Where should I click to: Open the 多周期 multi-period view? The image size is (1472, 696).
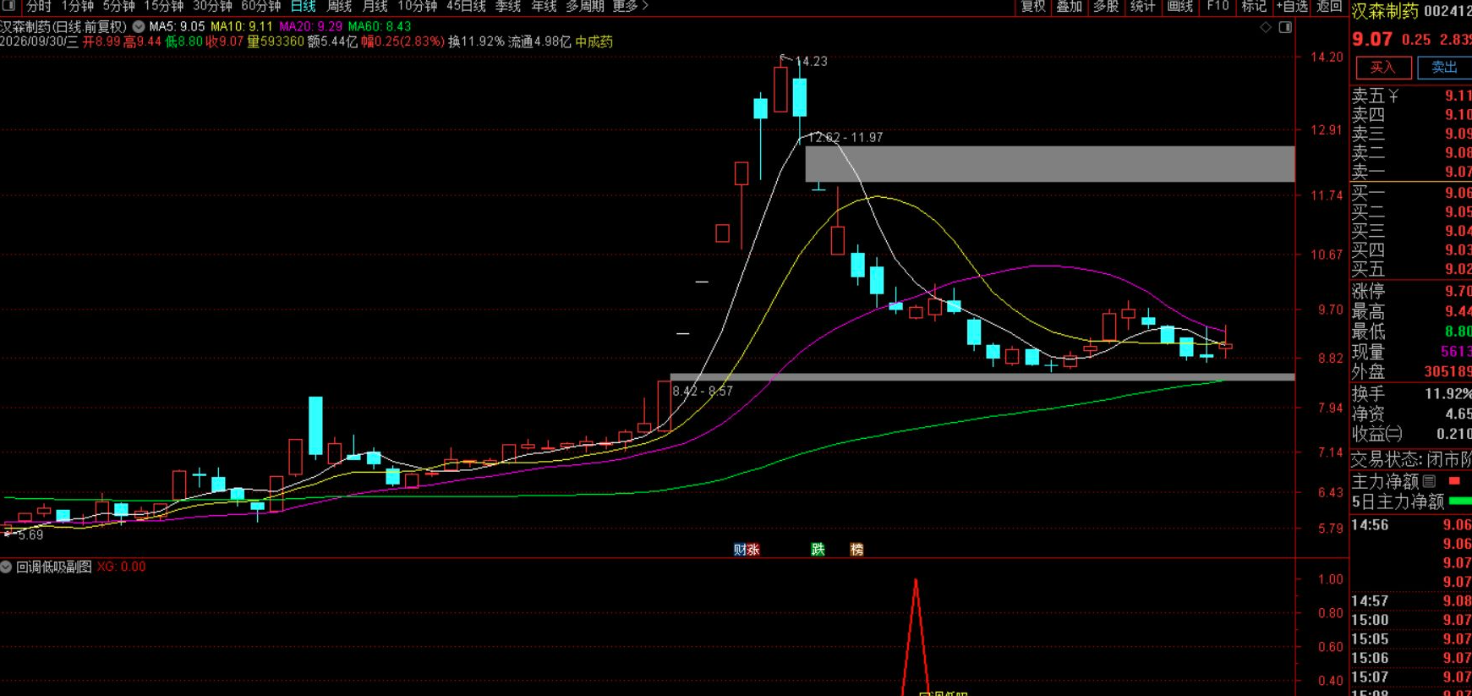[x=585, y=6]
